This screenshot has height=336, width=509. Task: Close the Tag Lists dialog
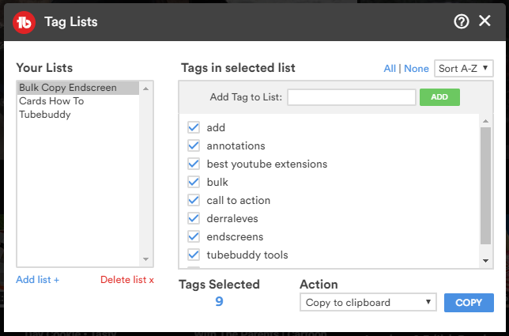coord(484,21)
